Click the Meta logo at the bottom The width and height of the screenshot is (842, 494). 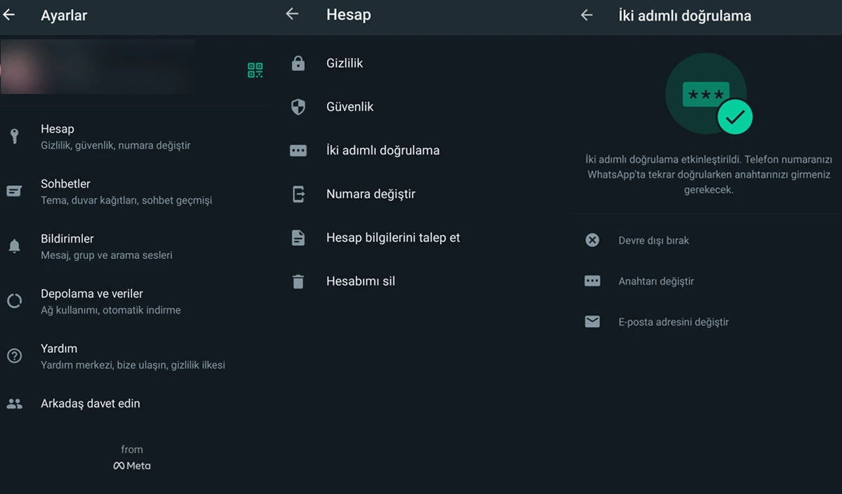pos(132,465)
